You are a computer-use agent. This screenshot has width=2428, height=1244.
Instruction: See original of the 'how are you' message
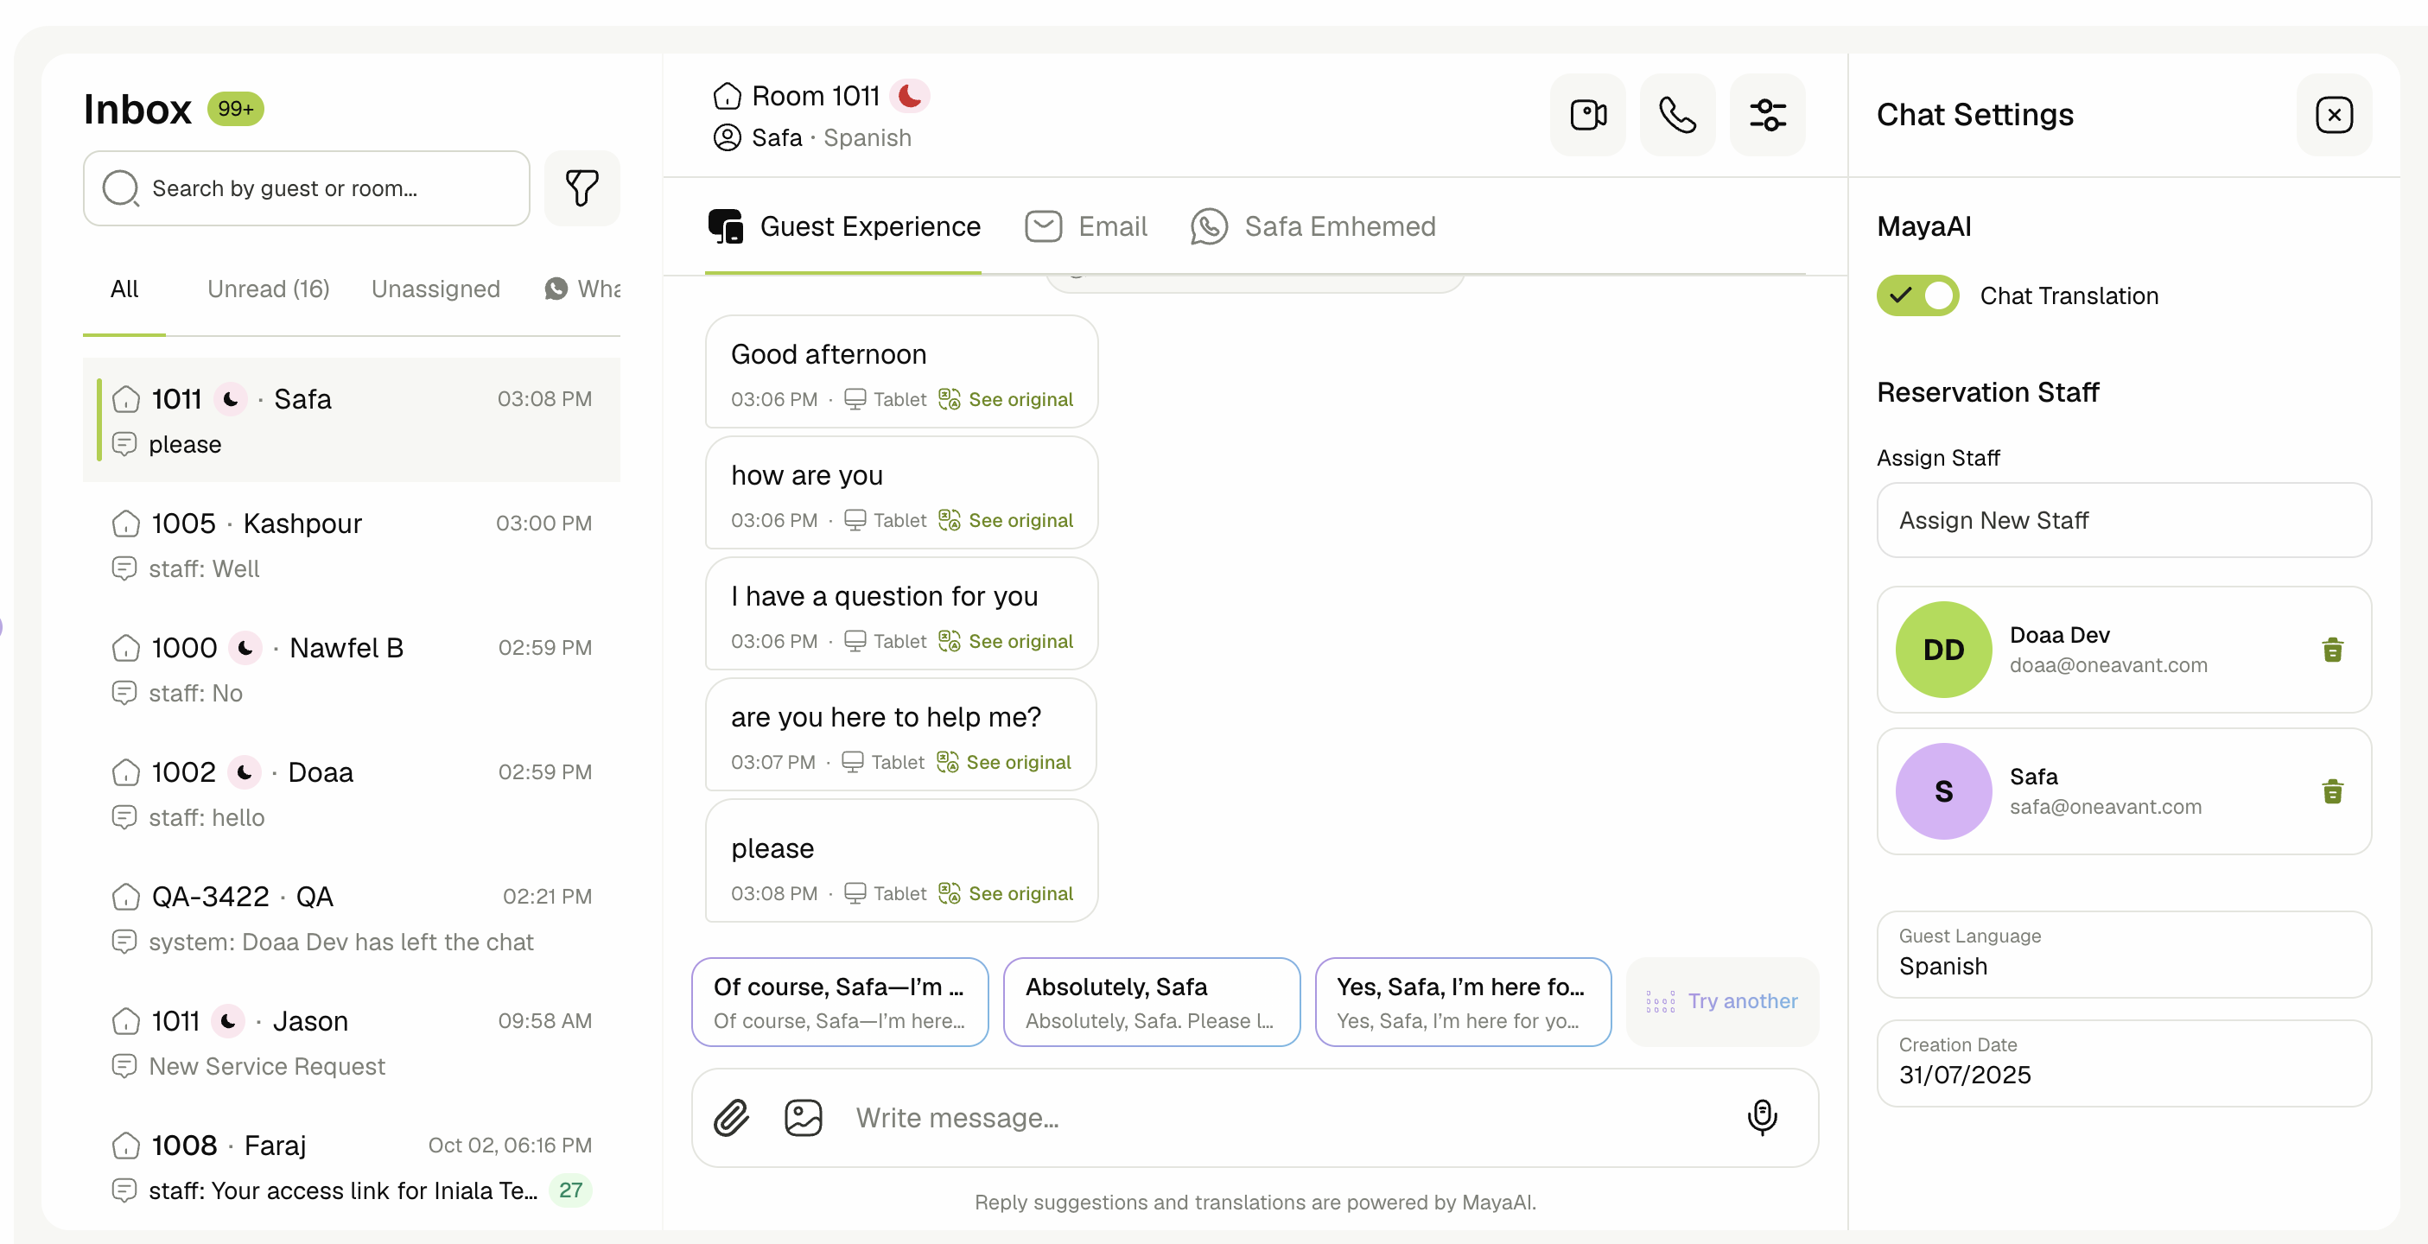(1006, 520)
